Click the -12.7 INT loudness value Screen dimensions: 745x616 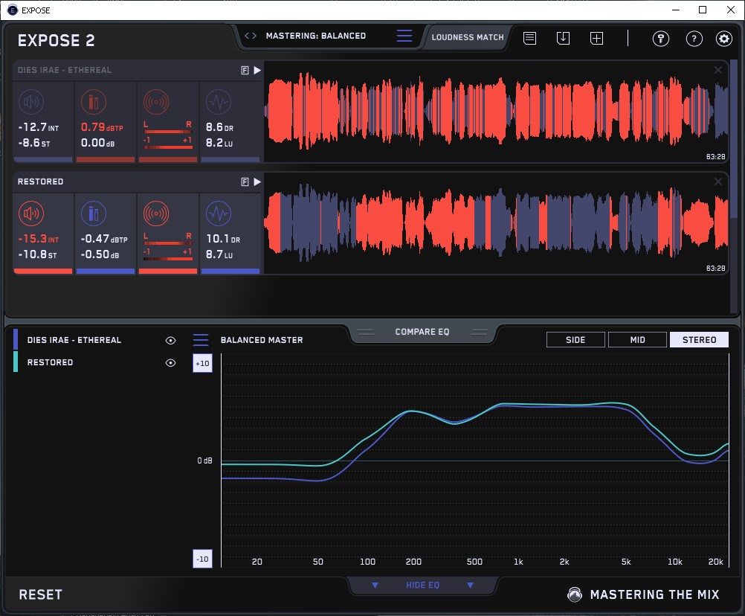tap(39, 127)
